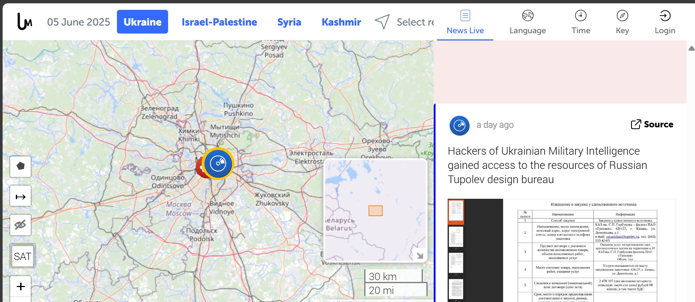Select the second page thumbnail in document
This screenshot has width=695, height=302.
click(x=456, y=237)
